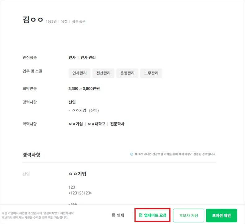Click the gender text 남성
Screen dimensions: 245x224
pos(64,21)
